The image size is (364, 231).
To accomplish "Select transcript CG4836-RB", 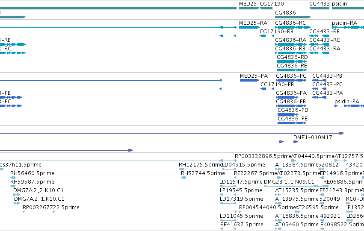I will tap(290, 49).
